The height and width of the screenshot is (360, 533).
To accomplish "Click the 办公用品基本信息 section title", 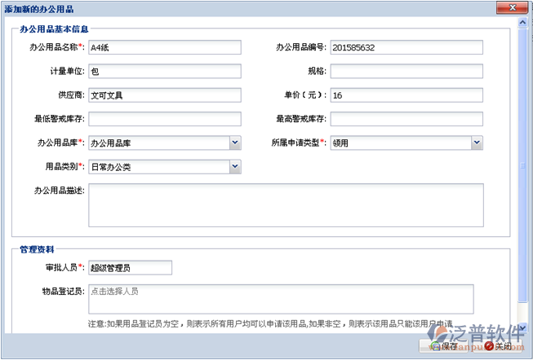I will (54, 29).
